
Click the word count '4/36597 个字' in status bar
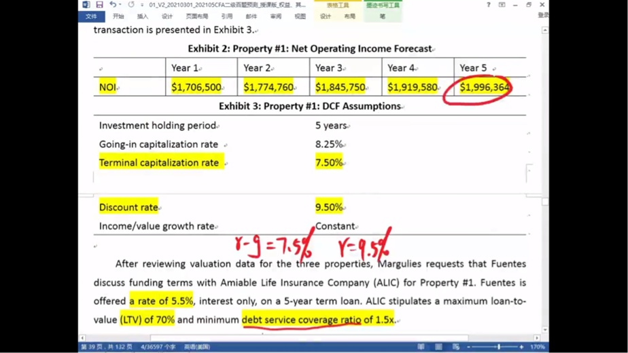coord(158,347)
